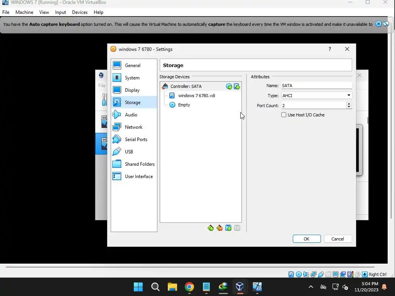Click the settings dialog help question mark
This screenshot has width=395, height=296.
click(x=330, y=49)
